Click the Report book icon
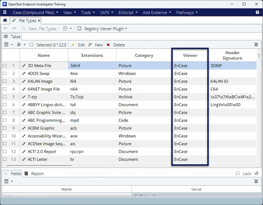This screenshot has width=263, height=205. (x=26, y=173)
